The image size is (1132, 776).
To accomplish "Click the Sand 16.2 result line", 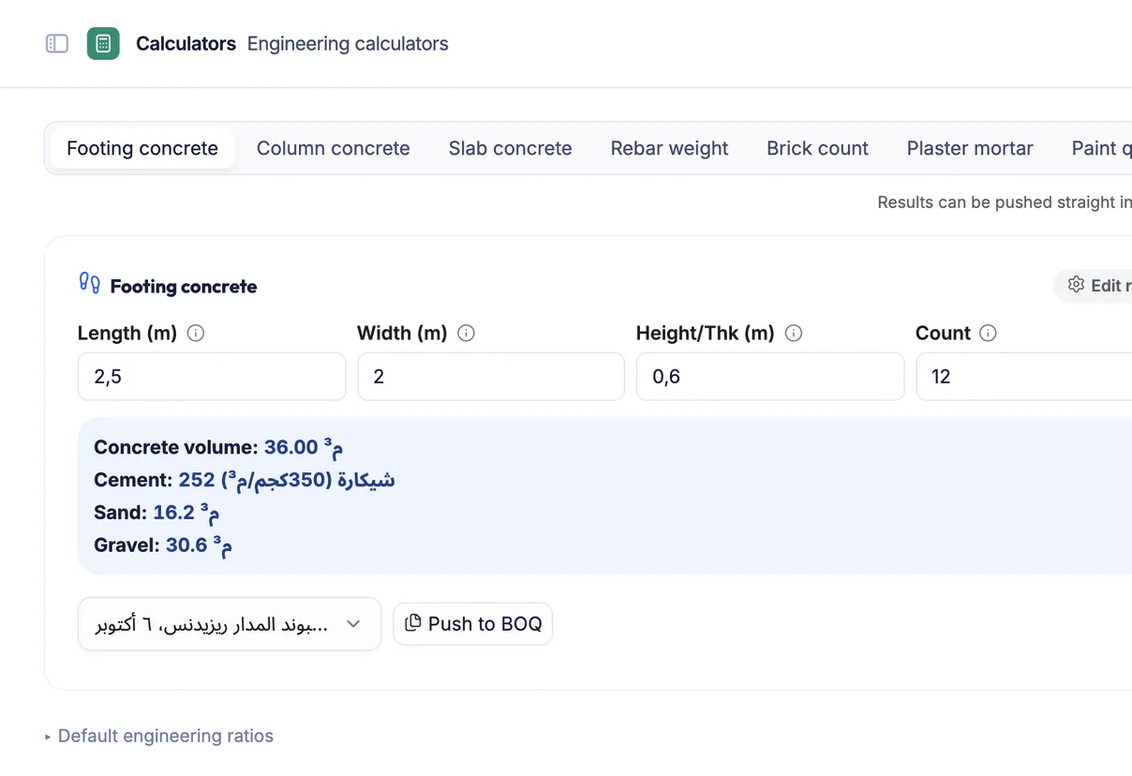I will click(157, 513).
